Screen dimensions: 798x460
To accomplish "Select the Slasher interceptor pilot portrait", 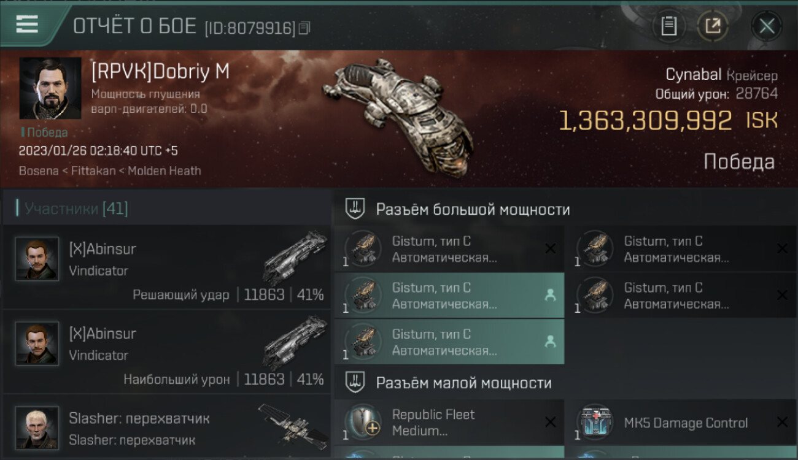I will (37, 427).
